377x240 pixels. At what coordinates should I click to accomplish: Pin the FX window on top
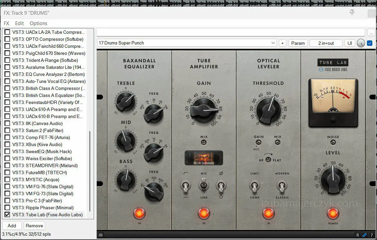[352, 12]
